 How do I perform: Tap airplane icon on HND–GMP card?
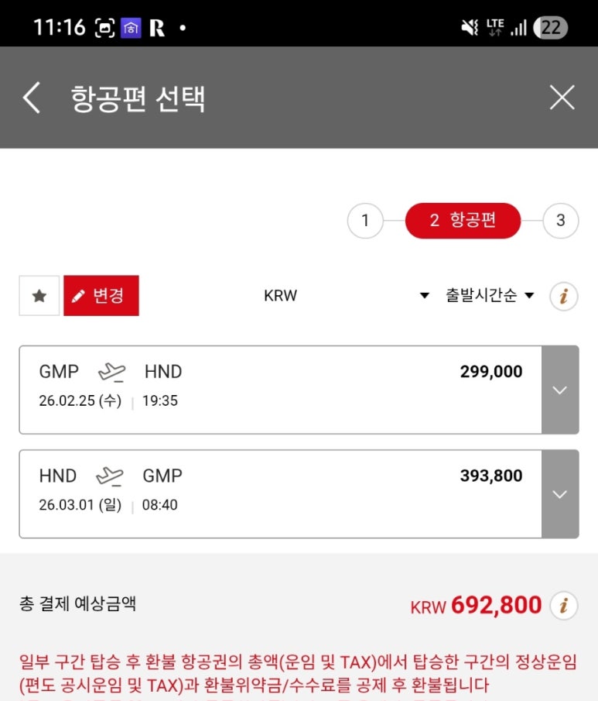(110, 476)
